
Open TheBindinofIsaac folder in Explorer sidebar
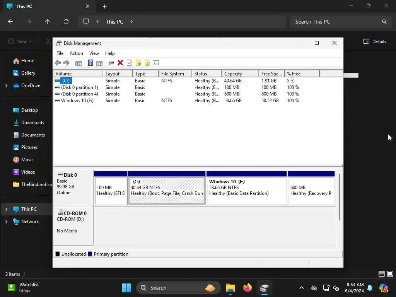click(32, 184)
